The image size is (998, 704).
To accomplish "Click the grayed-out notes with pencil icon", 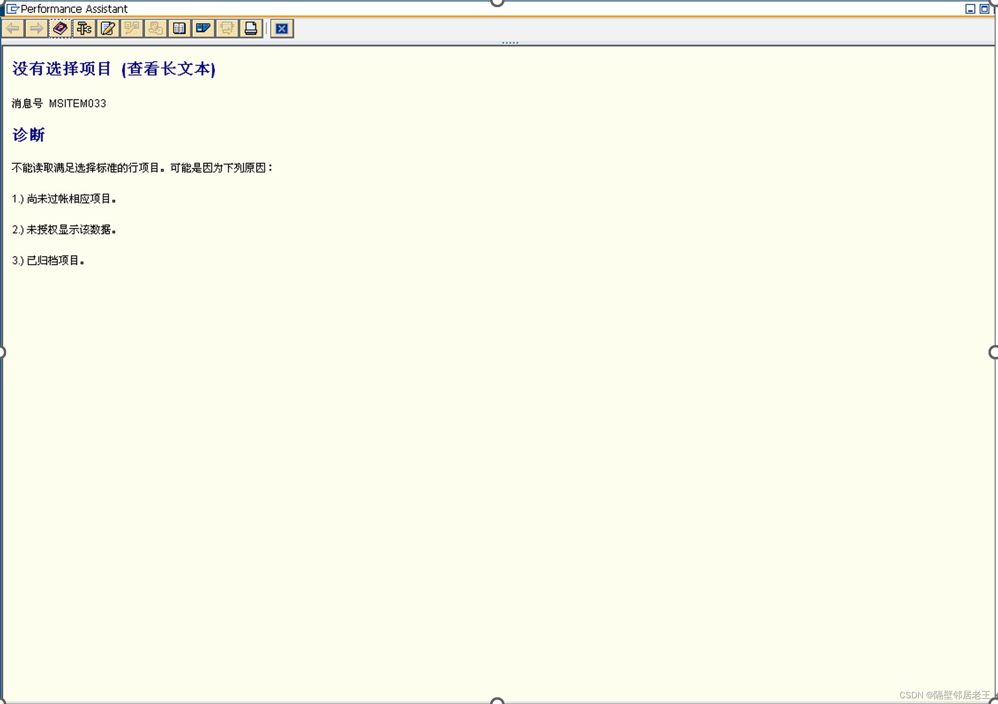I will pos(132,29).
